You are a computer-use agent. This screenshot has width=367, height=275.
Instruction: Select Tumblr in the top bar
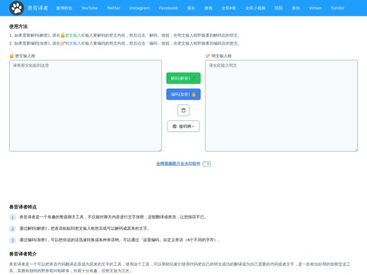(338, 8)
